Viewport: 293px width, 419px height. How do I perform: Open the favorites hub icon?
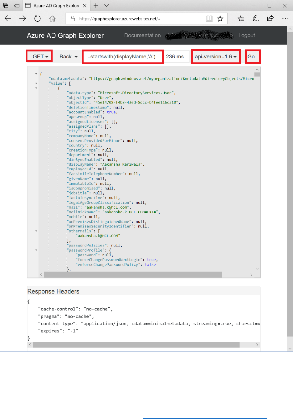pos(241,19)
